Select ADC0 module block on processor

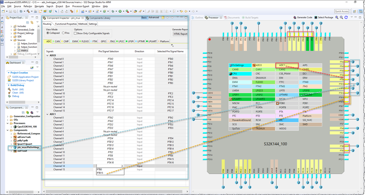(263, 65)
